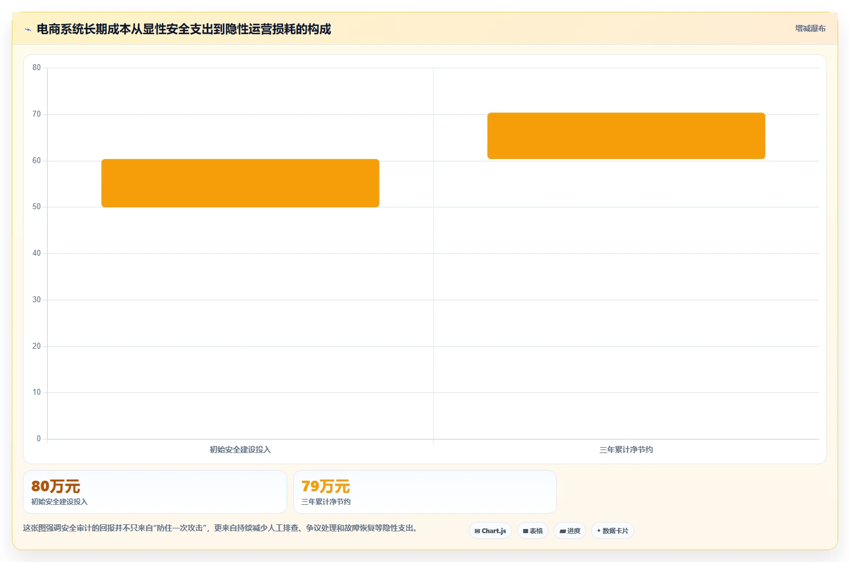Click the y-axis value 30
Viewport: 850px width, 562px height.
pyautogui.click(x=36, y=300)
